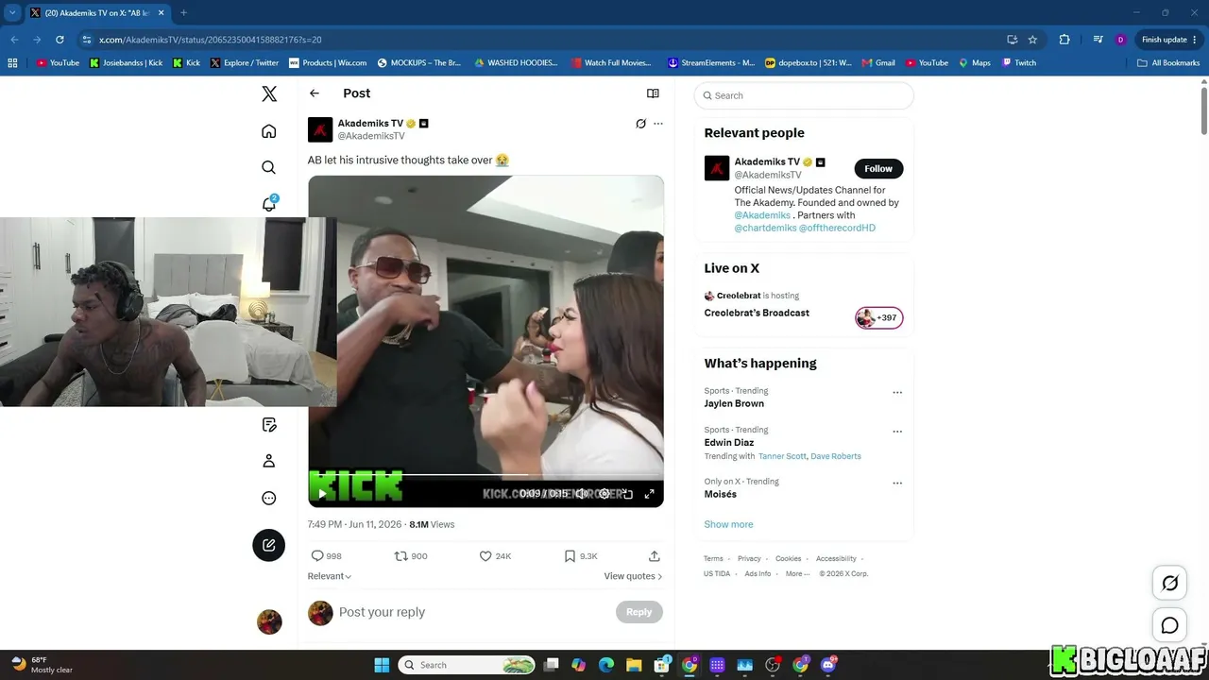Open Notifications bell icon
This screenshot has width=1209, height=680.
tap(269, 203)
